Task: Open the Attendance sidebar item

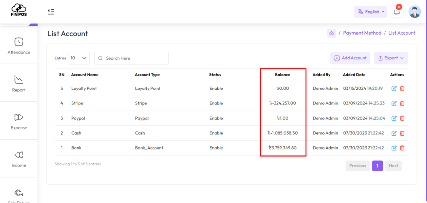Action: [19, 45]
